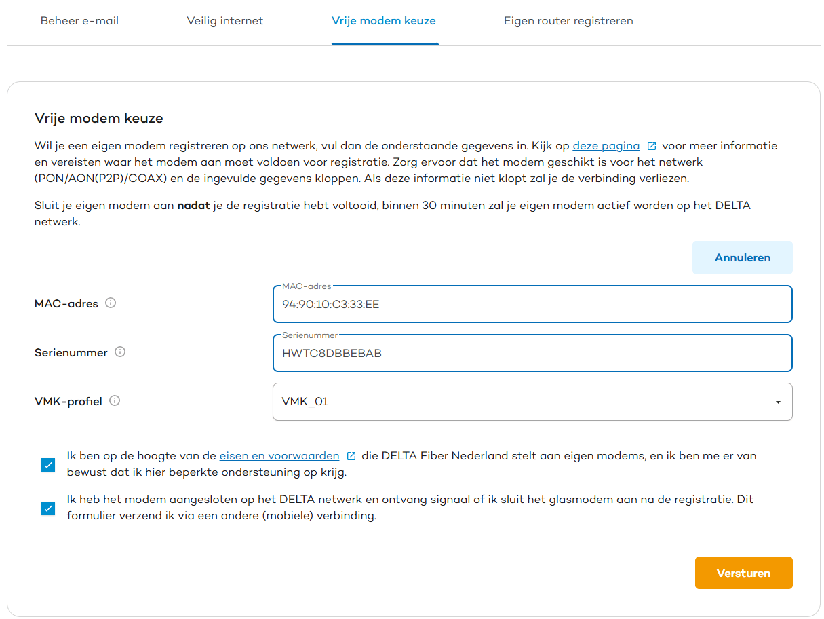The width and height of the screenshot is (824, 619).
Task: Uncheck the modem aangesloten confirmation checkbox
Action: tap(47, 508)
